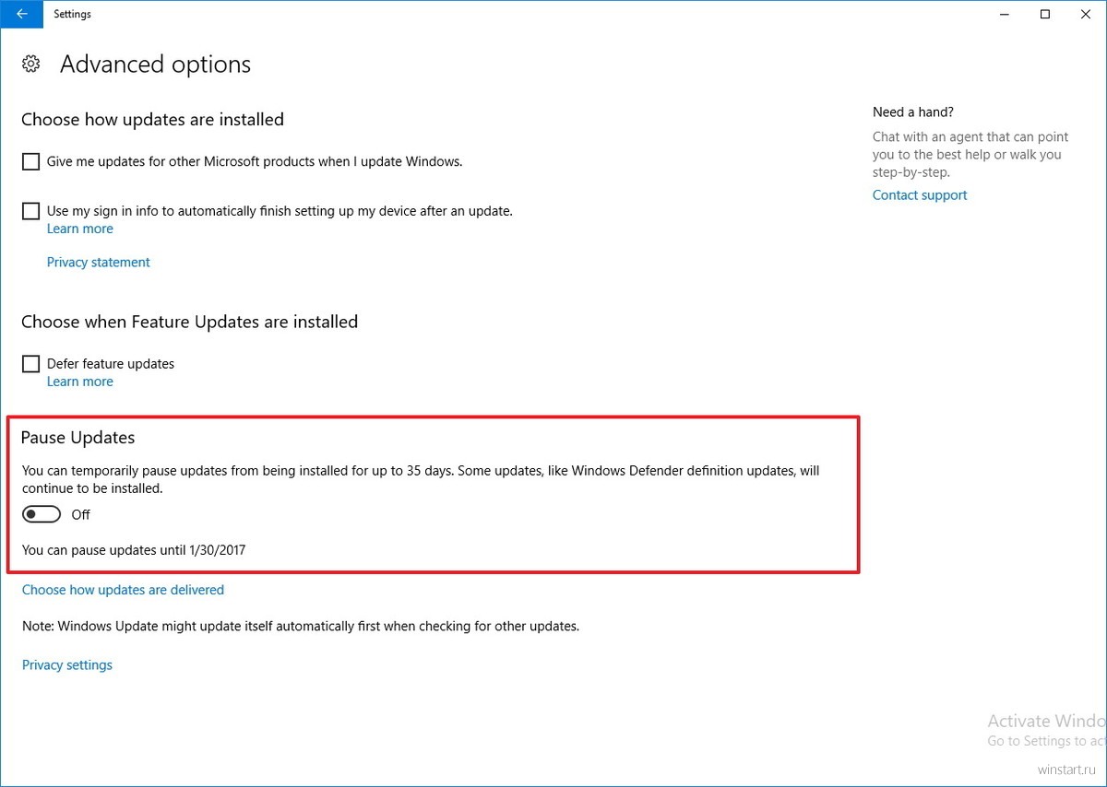This screenshot has height=787, width=1107.
Task: Click the Advanced options page title
Action: click(x=155, y=65)
